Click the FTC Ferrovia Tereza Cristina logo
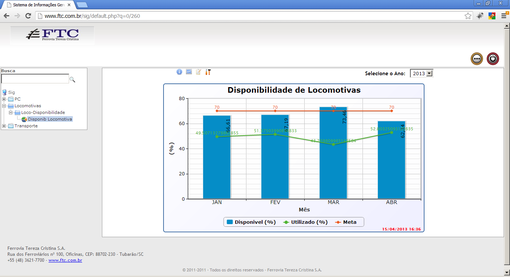Viewport: 510px width, 277px height. pyautogui.click(x=52, y=35)
